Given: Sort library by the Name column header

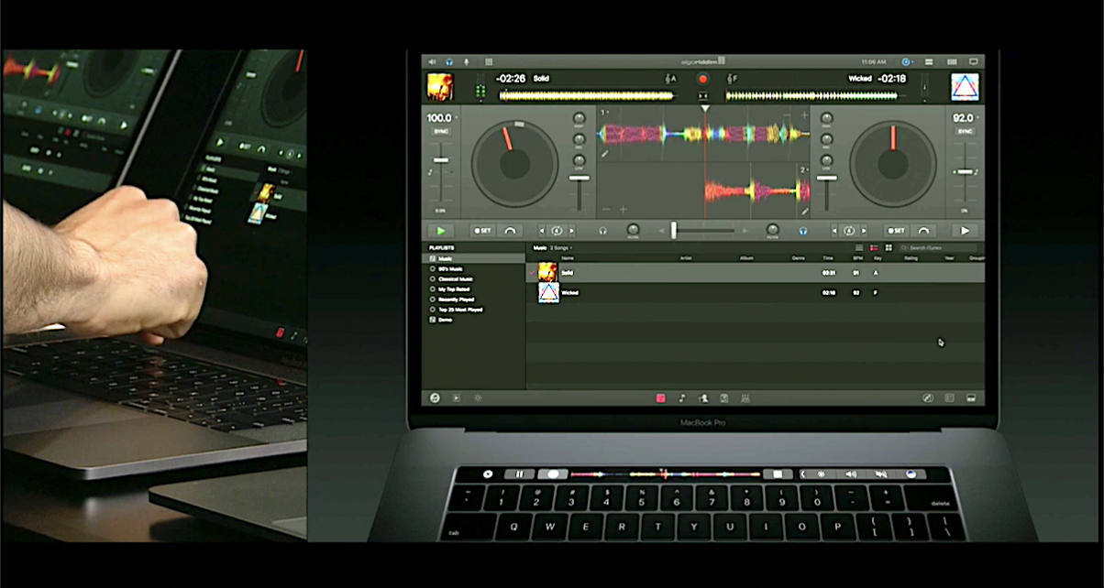Looking at the screenshot, I should [569, 258].
